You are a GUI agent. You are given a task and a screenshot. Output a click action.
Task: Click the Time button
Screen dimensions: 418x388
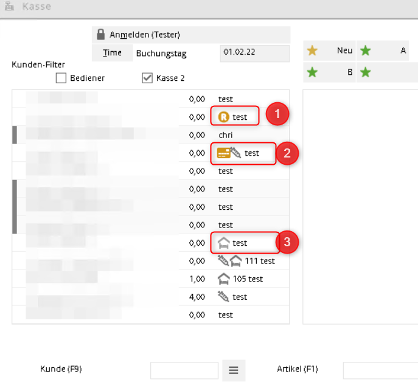[x=112, y=53]
